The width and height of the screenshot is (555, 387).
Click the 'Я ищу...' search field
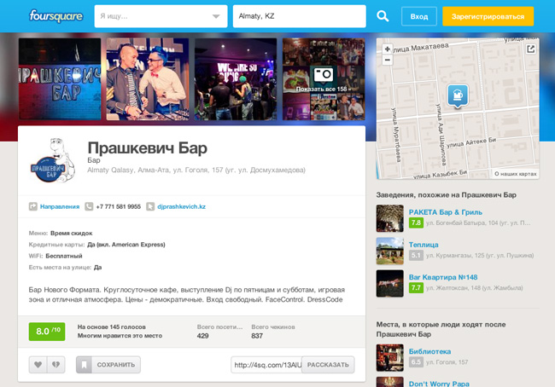coord(161,16)
